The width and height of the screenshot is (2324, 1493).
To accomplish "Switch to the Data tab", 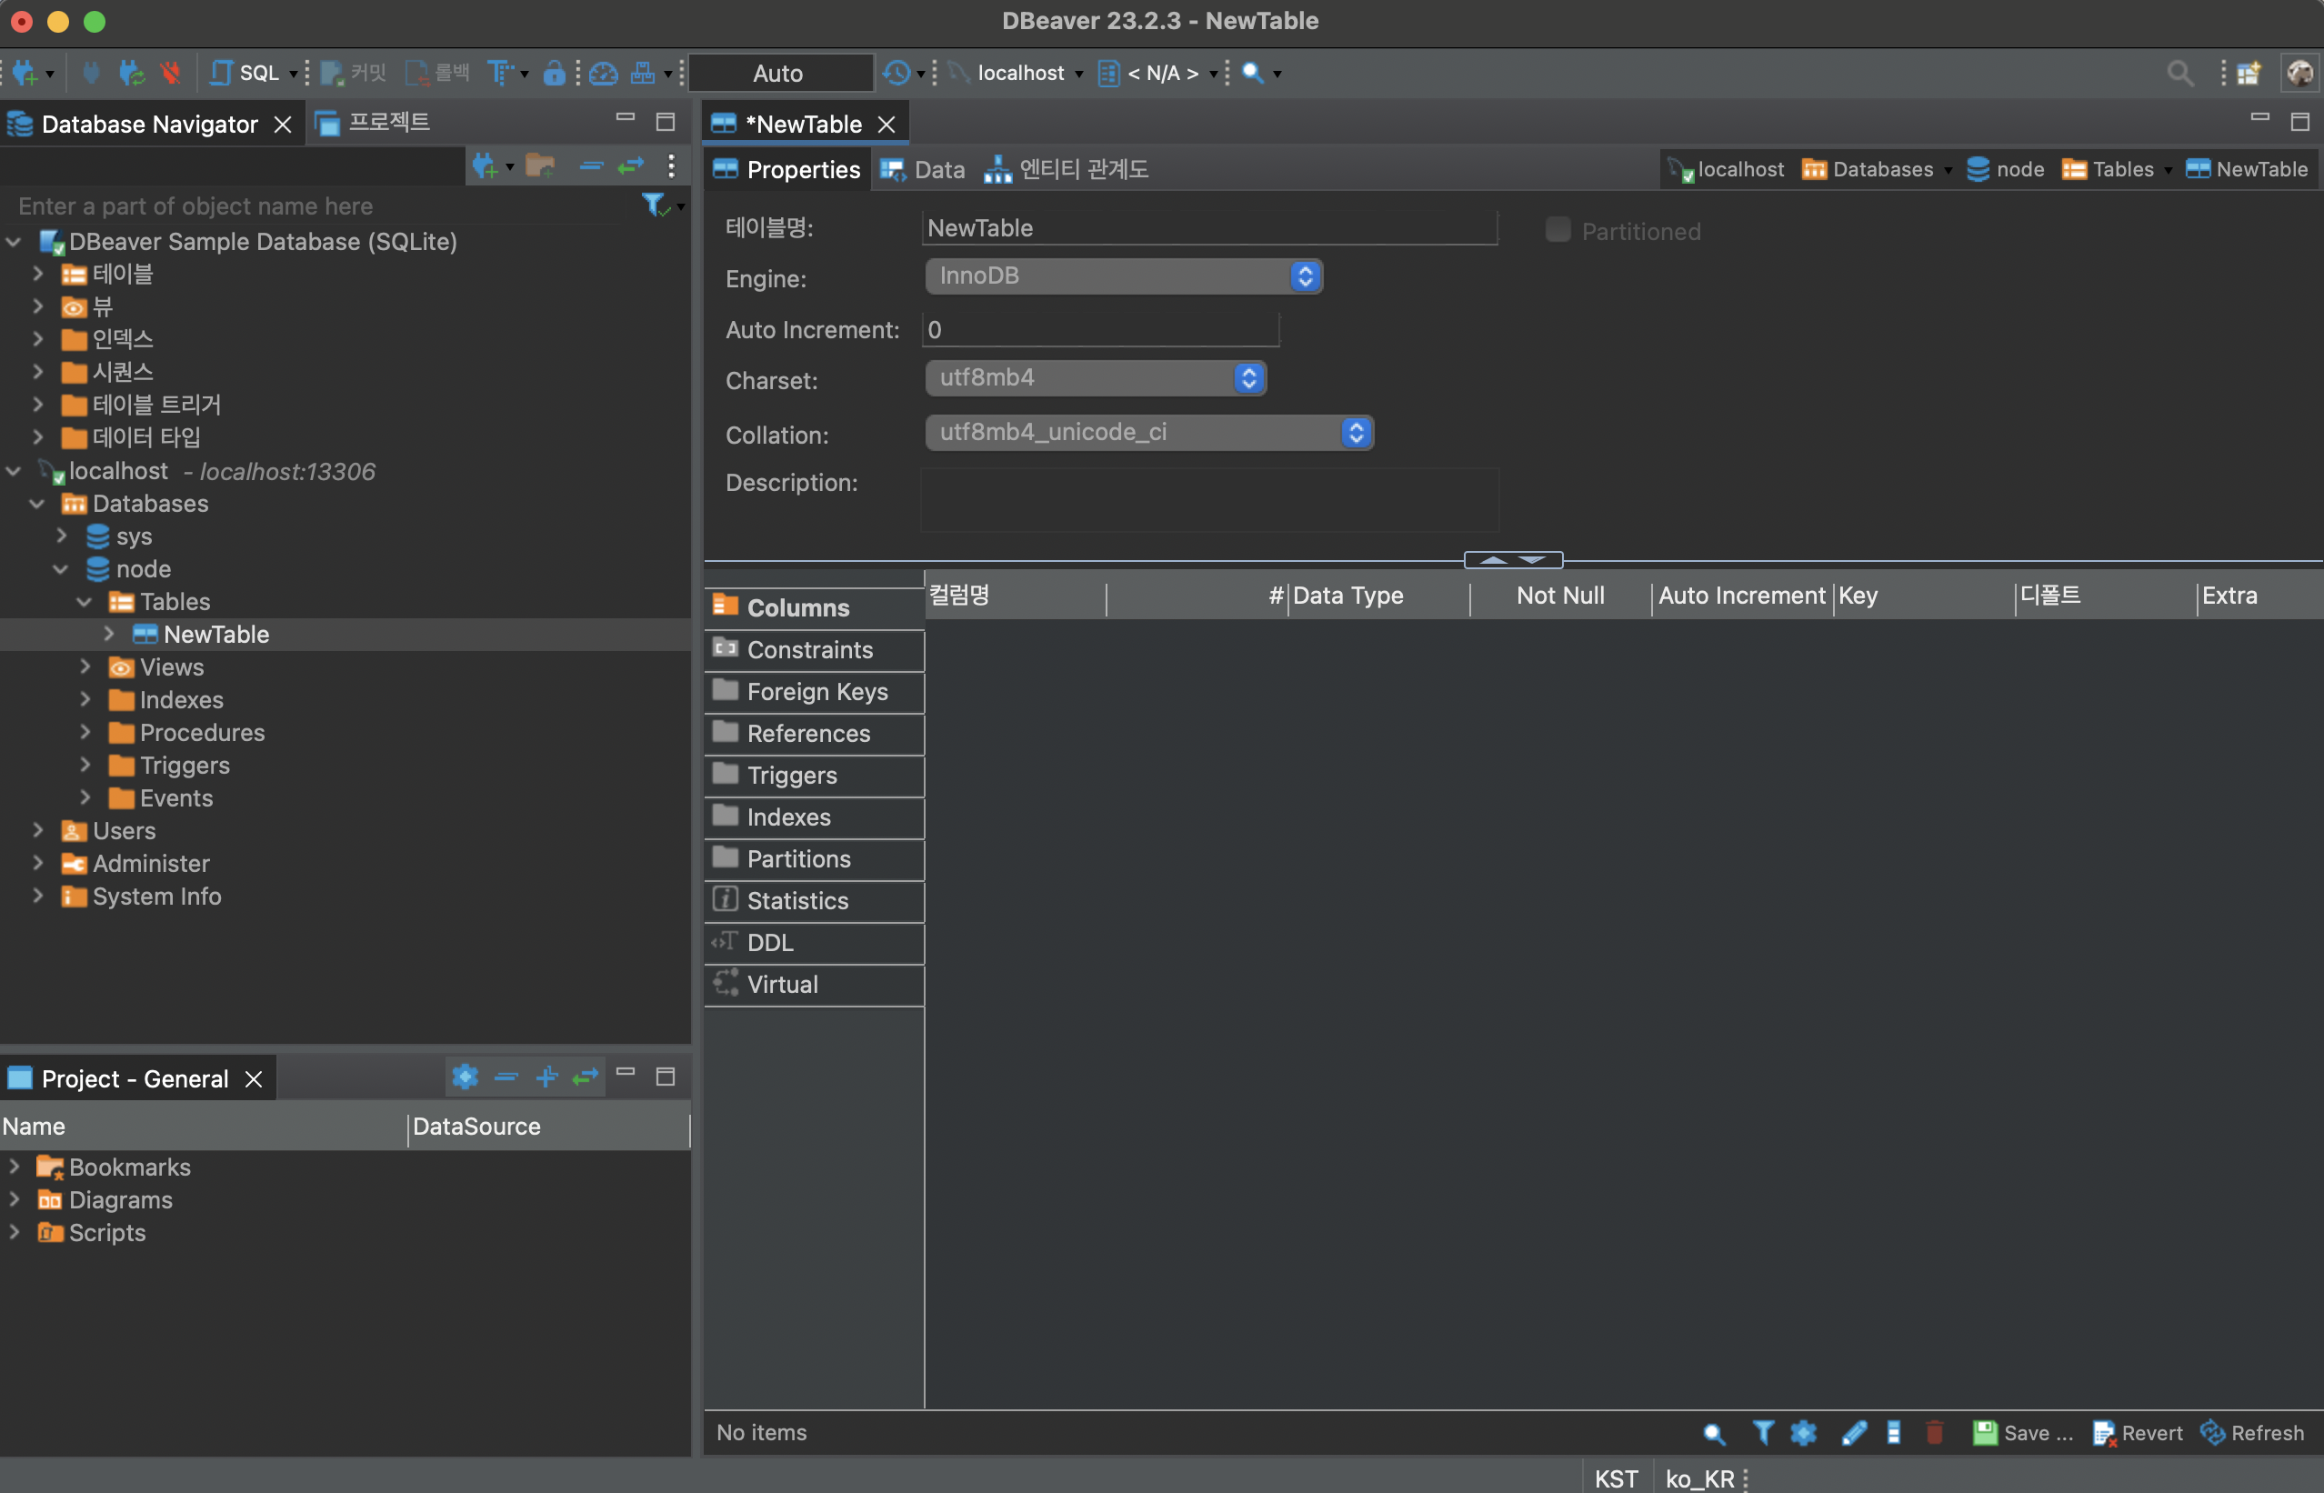I will pyautogui.click(x=923, y=170).
